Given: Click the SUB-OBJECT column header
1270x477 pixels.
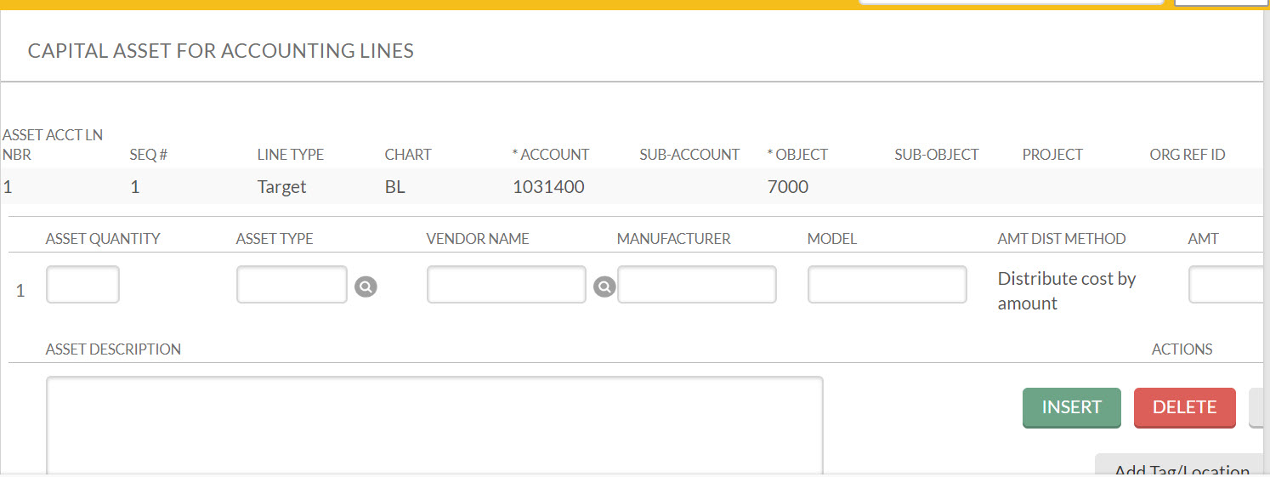Looking at the screenshot, I should tap(937, 155).
